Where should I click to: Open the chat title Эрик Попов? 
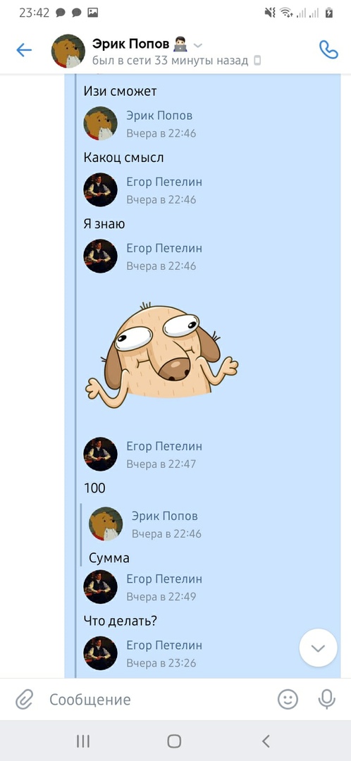pos(130,44)
